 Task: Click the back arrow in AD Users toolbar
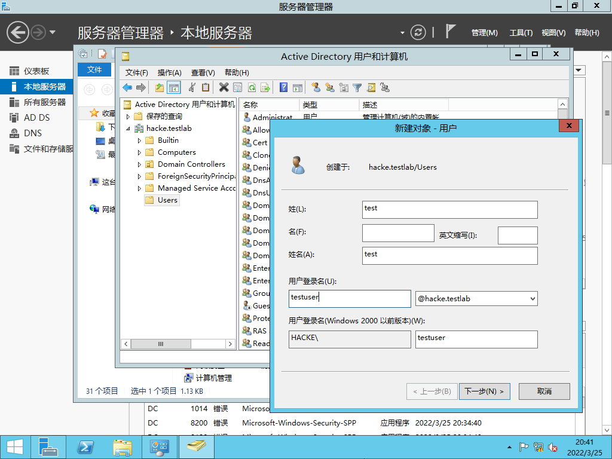[127, 88]
